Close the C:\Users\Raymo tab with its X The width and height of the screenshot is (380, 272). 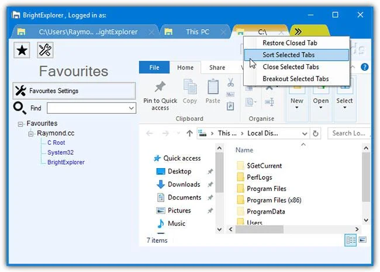(x=151, y=32)
